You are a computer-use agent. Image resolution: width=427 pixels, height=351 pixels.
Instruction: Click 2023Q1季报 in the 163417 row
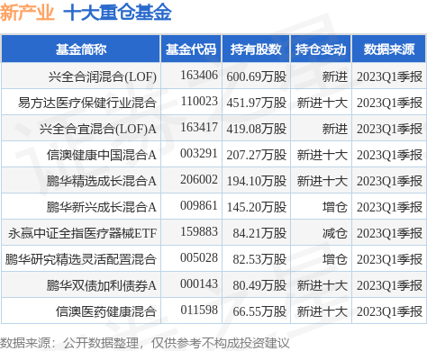tap(389, 129)
